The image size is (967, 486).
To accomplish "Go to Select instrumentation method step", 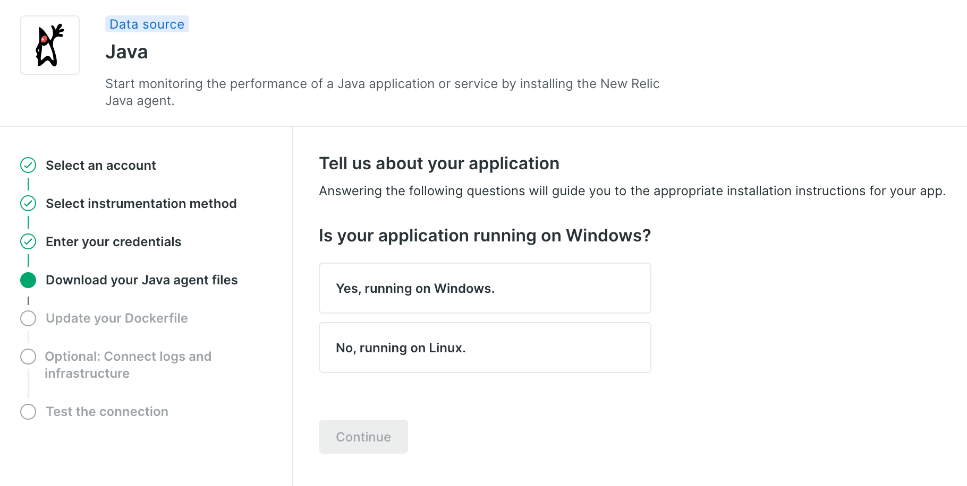I will coord(141,204).
